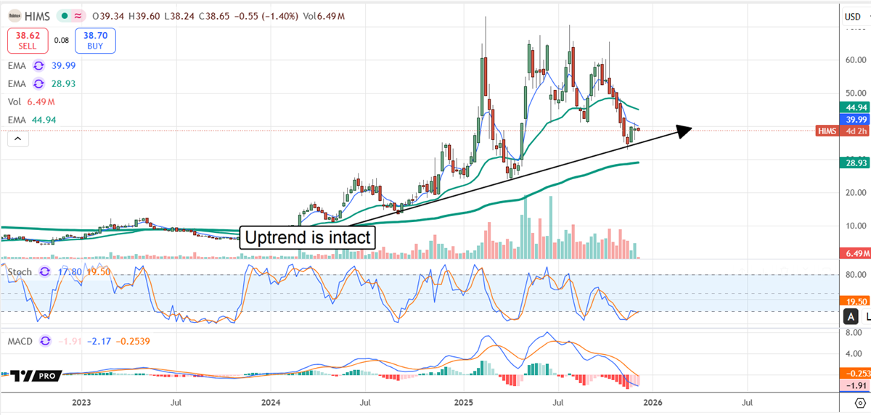871x415 pixels.
Task: Click the Stoch indicator refresh icon
Action: 44,272
